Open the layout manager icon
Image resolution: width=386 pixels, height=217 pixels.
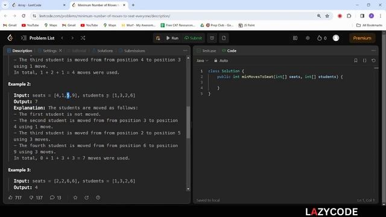[295, 38]
